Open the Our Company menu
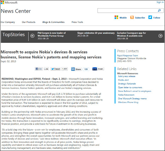This screenshot has height=151, width=165. pos(8,22)
